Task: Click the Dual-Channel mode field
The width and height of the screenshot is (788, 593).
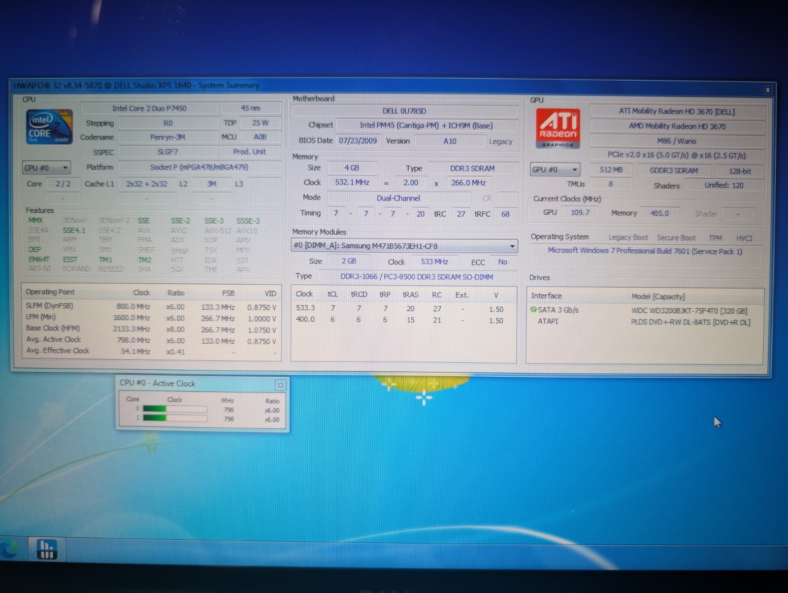Action: [x=398, y=198]
